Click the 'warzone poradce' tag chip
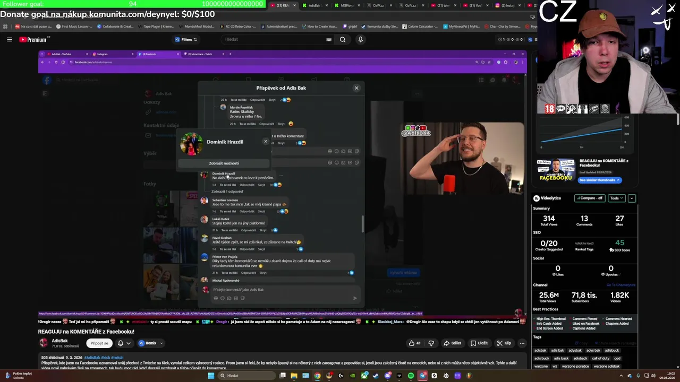This screenshot has width=680, height=382. click(576, 367)
